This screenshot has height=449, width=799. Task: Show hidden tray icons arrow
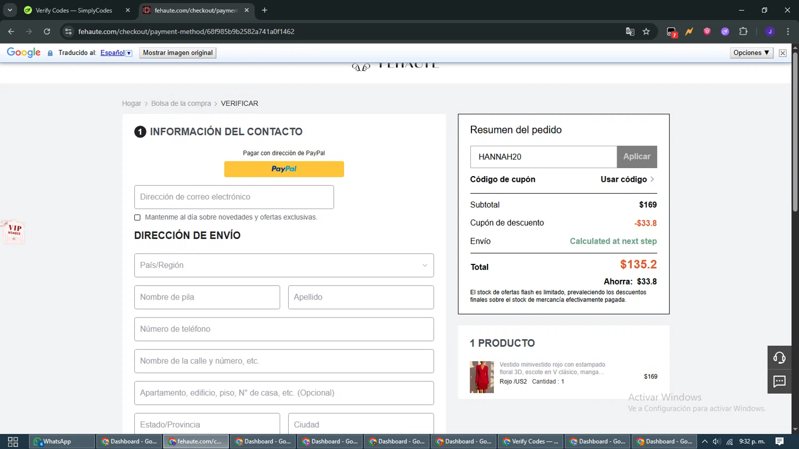pyautogui.click(x=705, y=442)
